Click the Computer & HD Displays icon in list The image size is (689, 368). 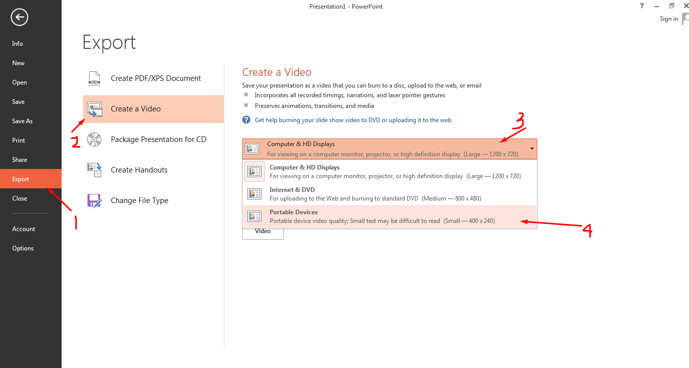point(254,172)
